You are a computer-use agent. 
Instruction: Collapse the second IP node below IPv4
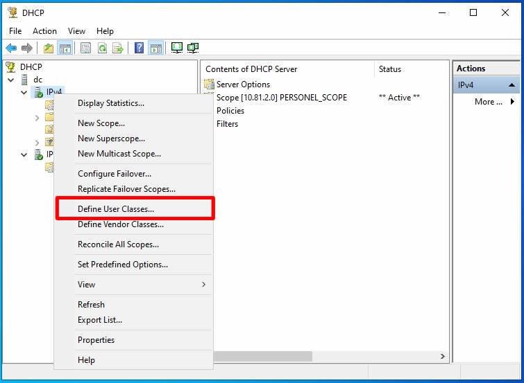pyautogui.click(x=24, y=155)
